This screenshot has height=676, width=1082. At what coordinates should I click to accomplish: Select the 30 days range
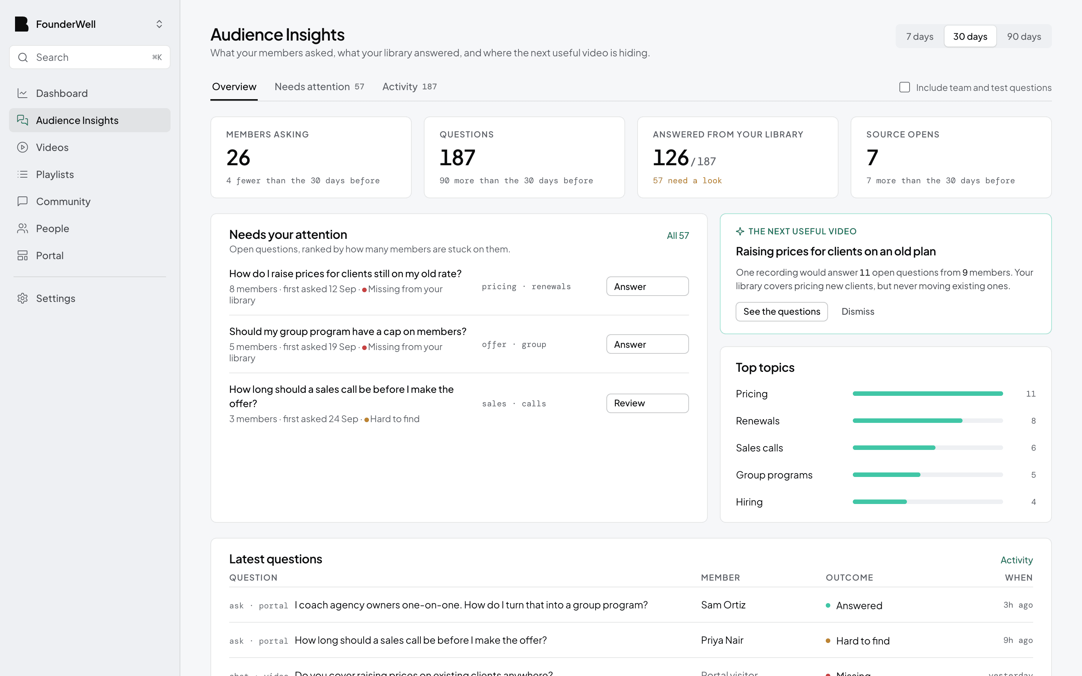[970, 36]
